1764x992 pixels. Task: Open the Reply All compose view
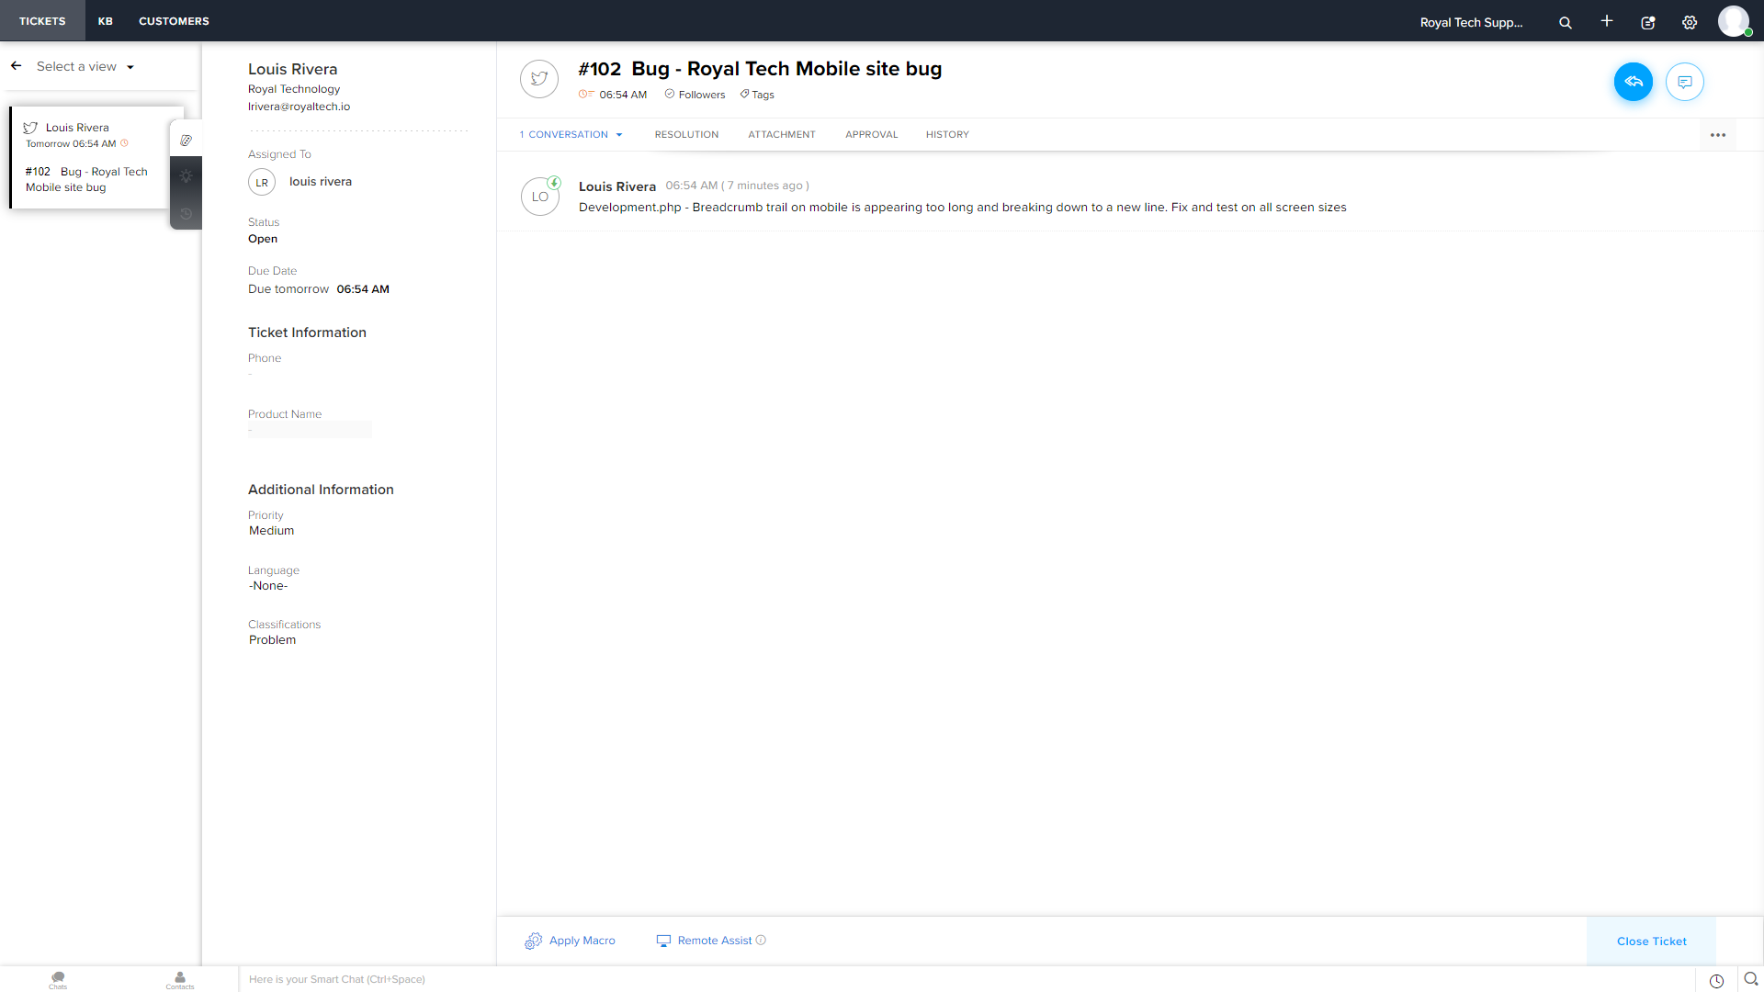1634,82
